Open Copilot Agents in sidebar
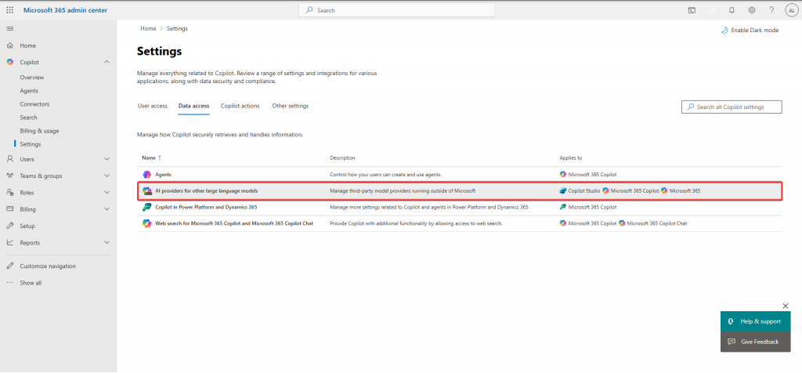 (x=29, y=91)
